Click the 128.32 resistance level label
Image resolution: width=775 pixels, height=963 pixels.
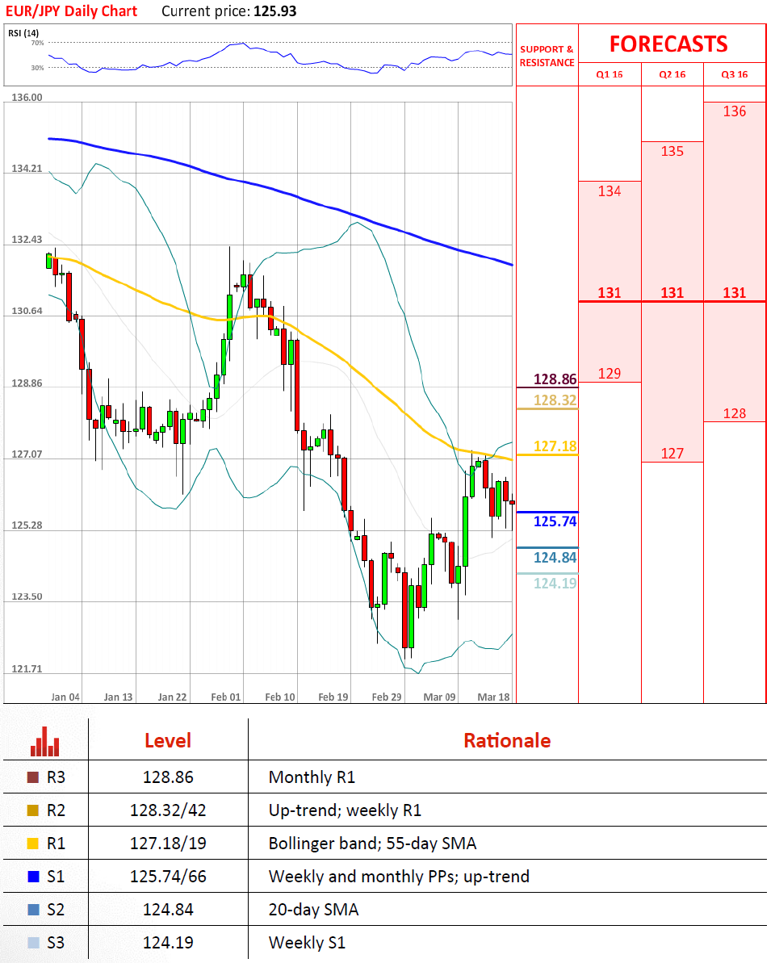tap(555, 400)
